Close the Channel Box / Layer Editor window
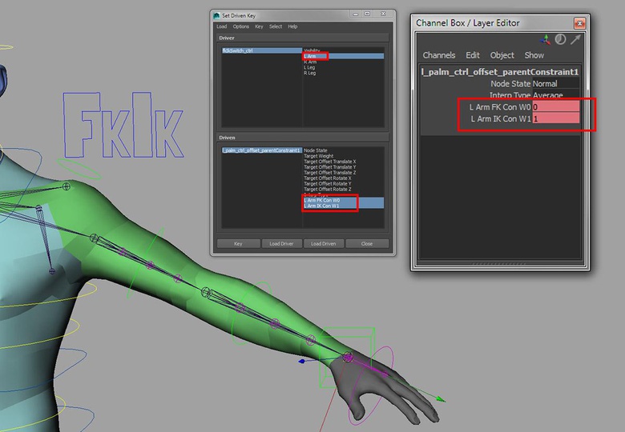Screen dimensions: 625x432 point(579,22)
